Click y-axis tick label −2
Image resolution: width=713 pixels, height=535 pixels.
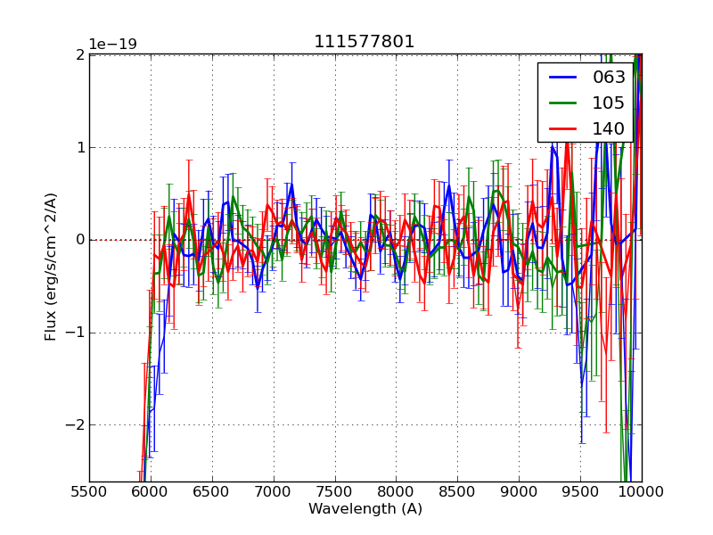point(73,424)
